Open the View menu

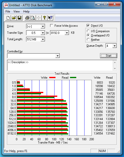pyautogui.click(x=16, y=11)
